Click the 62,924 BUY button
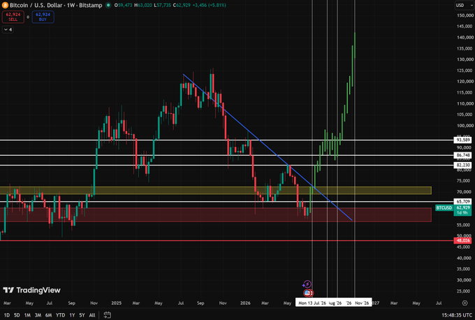475x320 pixels. [x=43, y=17]
